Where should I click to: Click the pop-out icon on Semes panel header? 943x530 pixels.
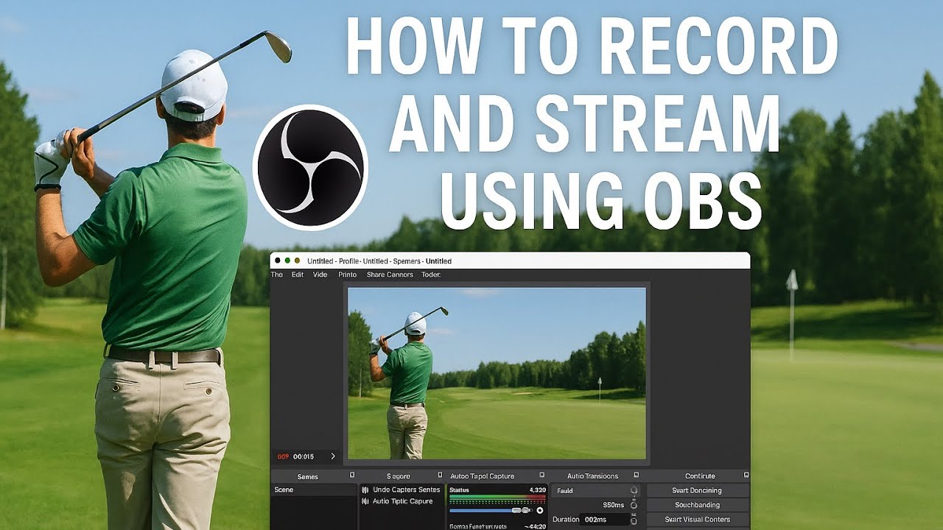[352, 476]
